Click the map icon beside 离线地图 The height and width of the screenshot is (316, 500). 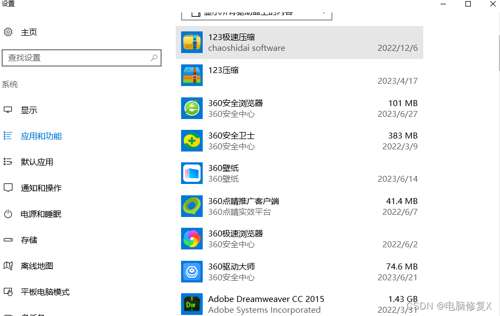(8, 266)
